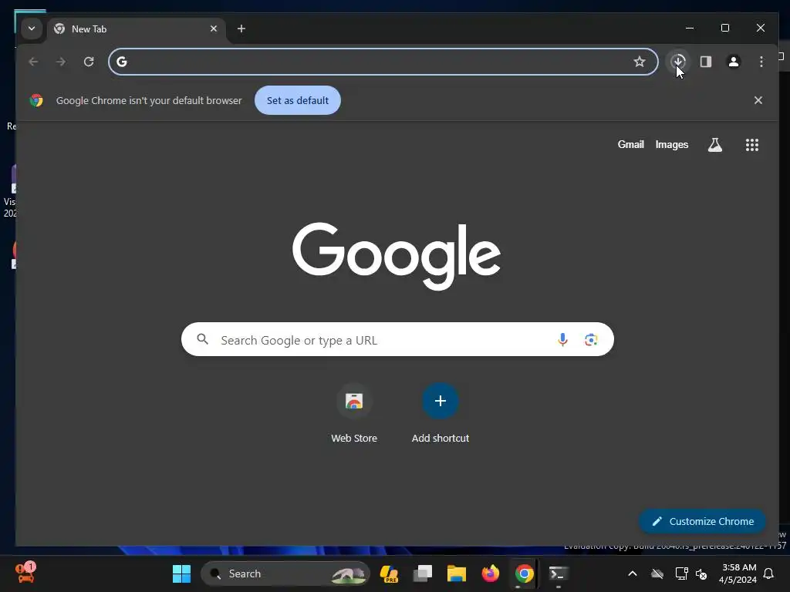
Task: Open the Images link
Action: [x=672, y=145]
